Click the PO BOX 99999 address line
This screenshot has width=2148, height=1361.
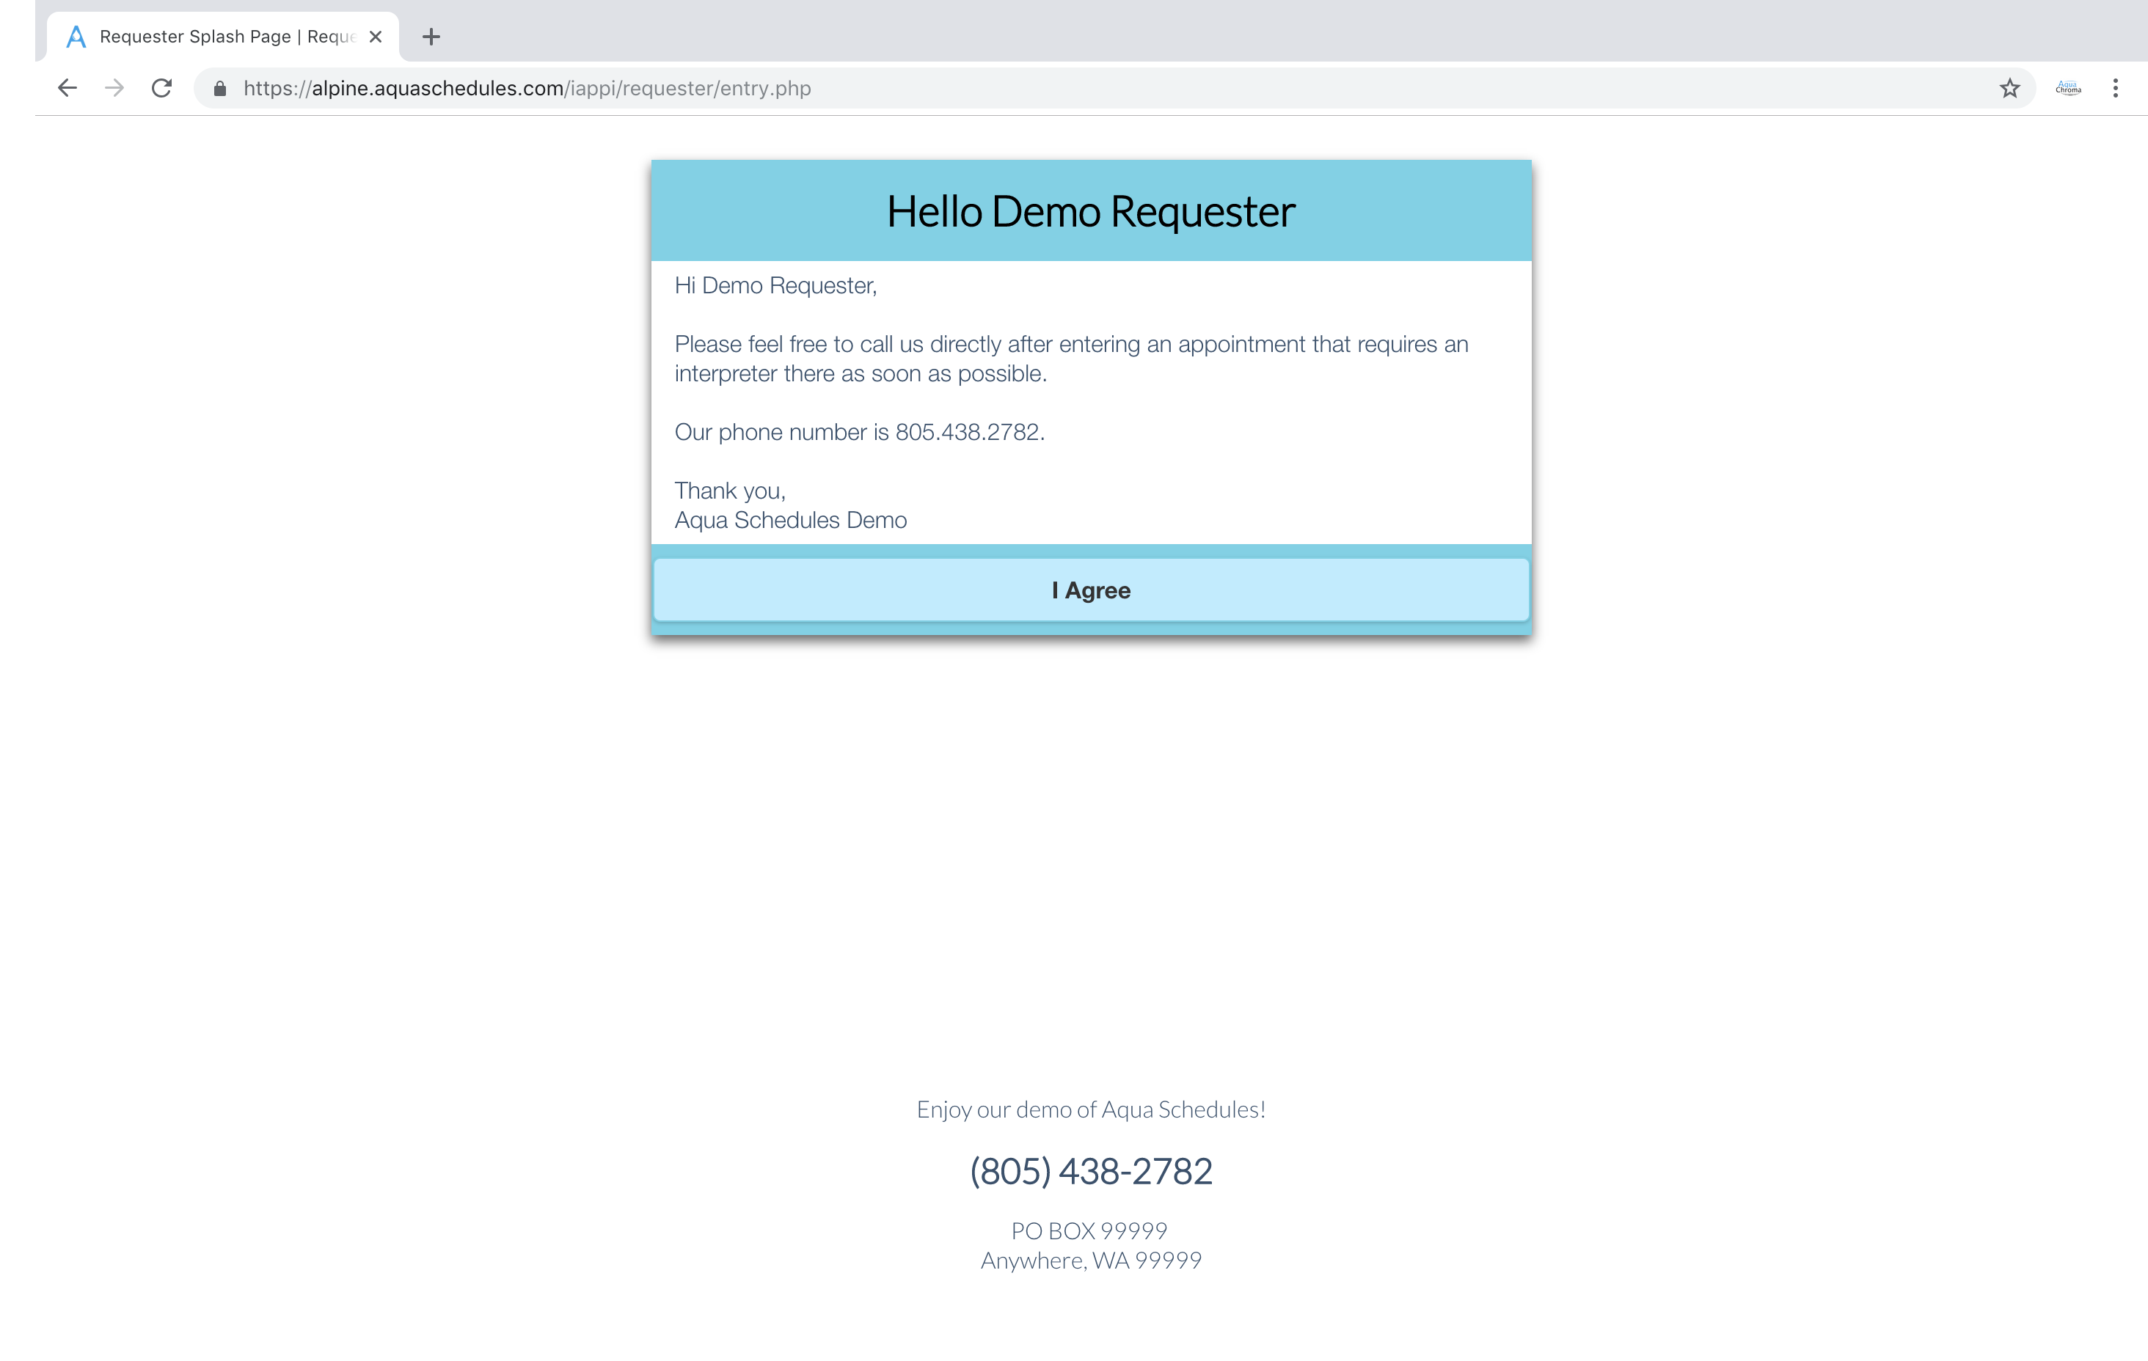tap(1089, 1230)
